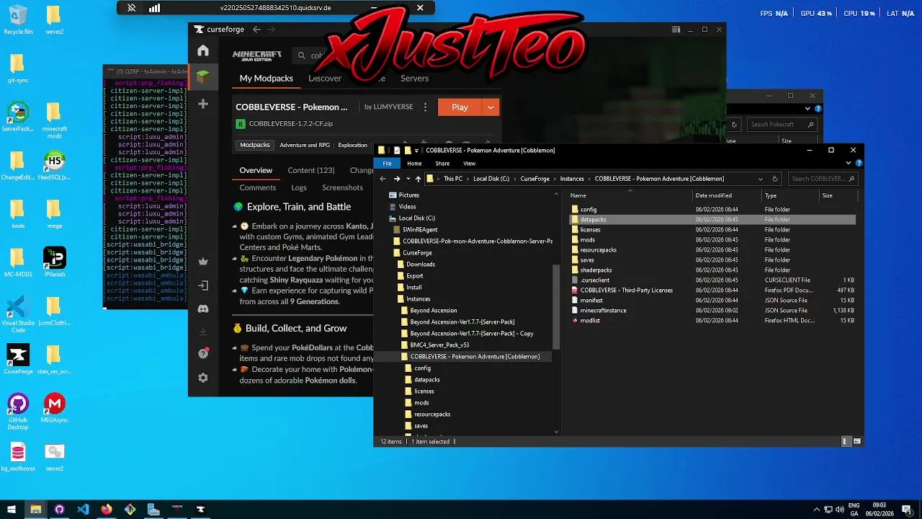Image resolution: width=922 pixels, height=519 pixels.
Task: Switch Explorer to large icons view
Action: 856,441
